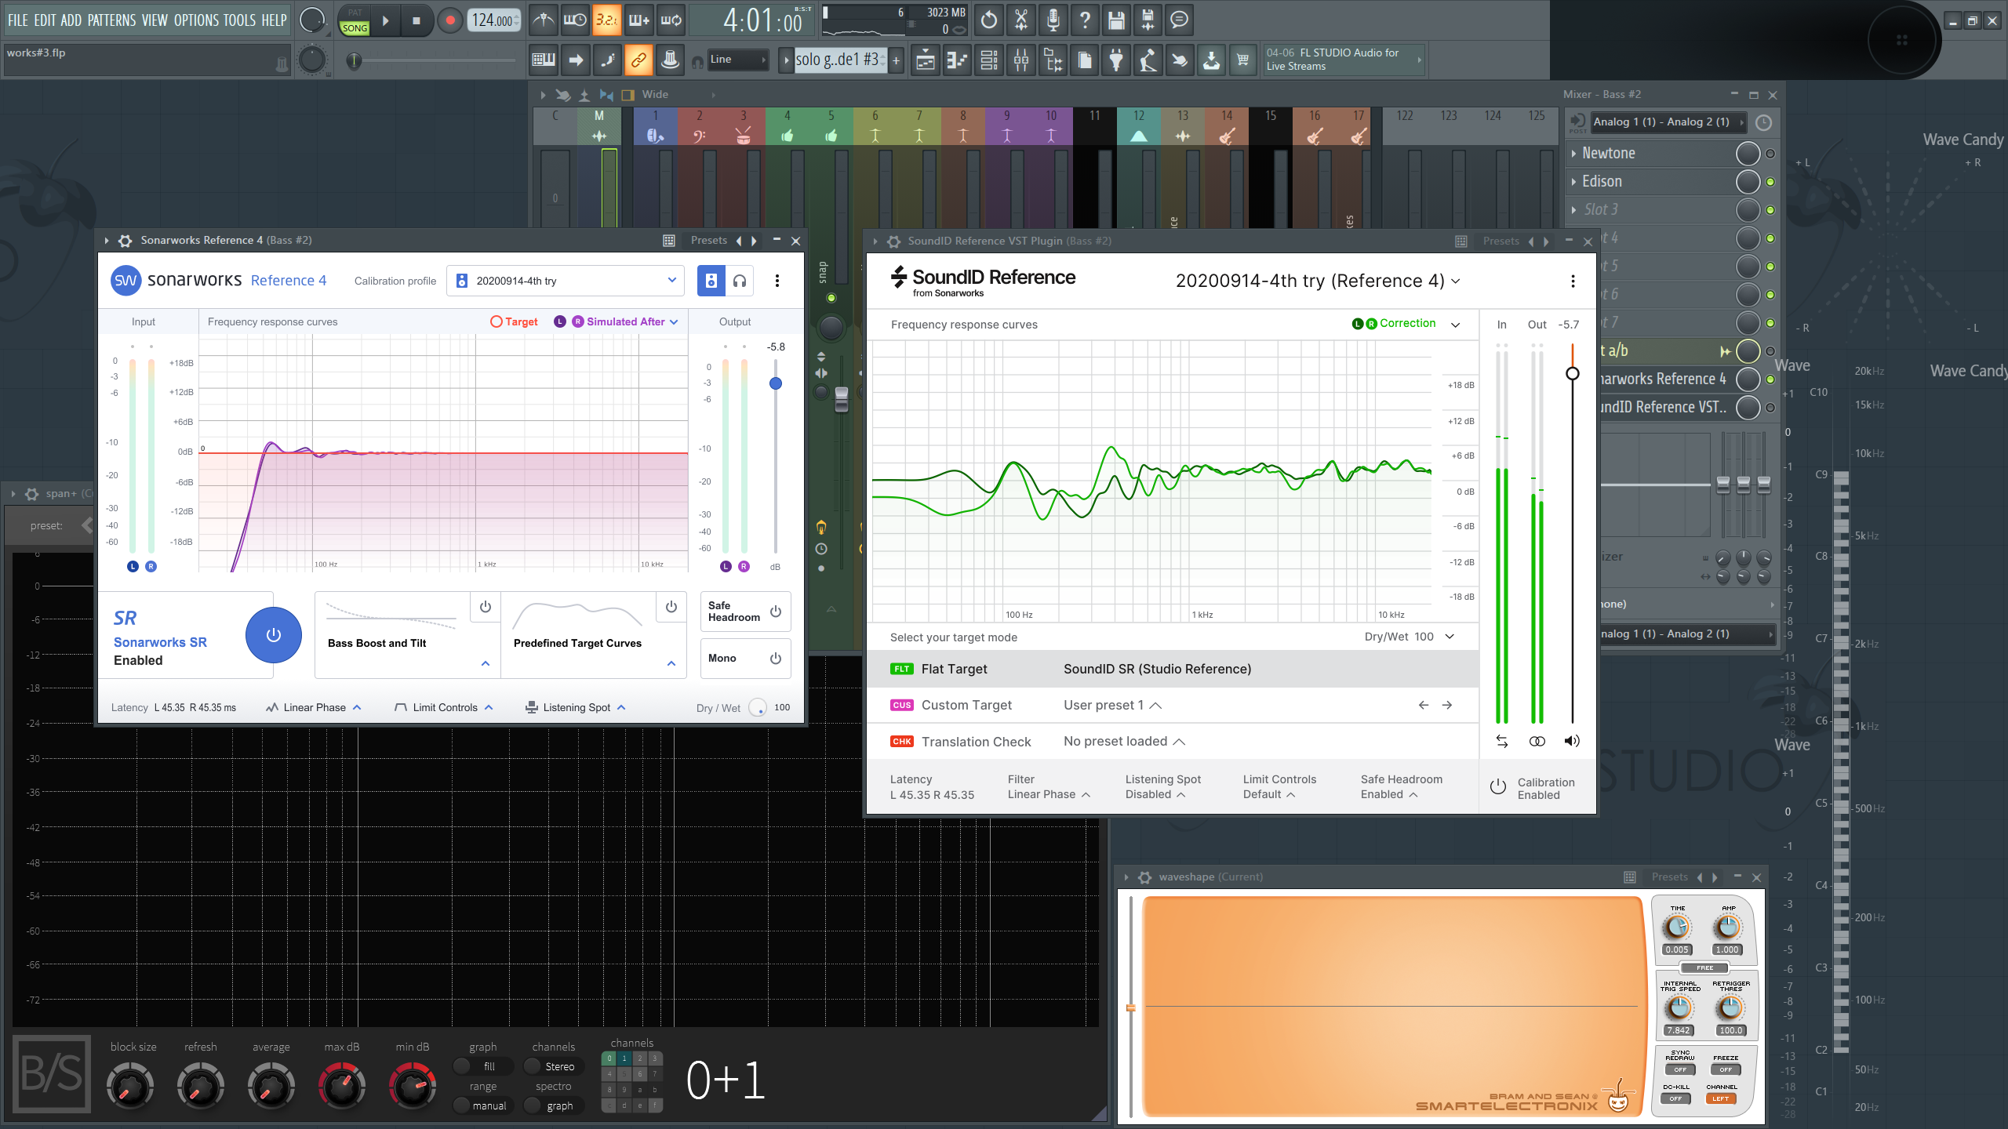Image resolution: width=2008 pixels, height=1129 pixels.
Task: Toggle the Mono power button
Action: pos(776,659)
